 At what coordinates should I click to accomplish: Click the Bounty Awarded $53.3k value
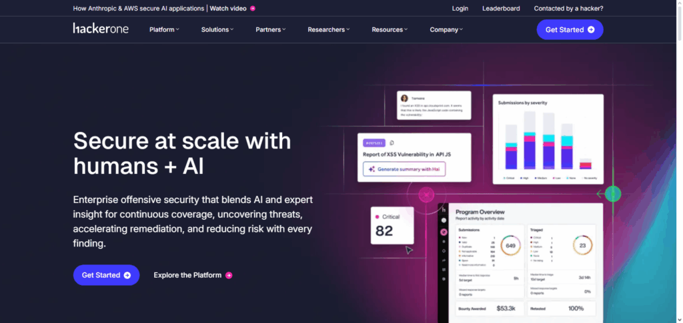pyautogui.click(x=506, y=308)
